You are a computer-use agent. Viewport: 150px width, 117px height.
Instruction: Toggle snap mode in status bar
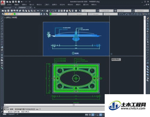[93, 115]
